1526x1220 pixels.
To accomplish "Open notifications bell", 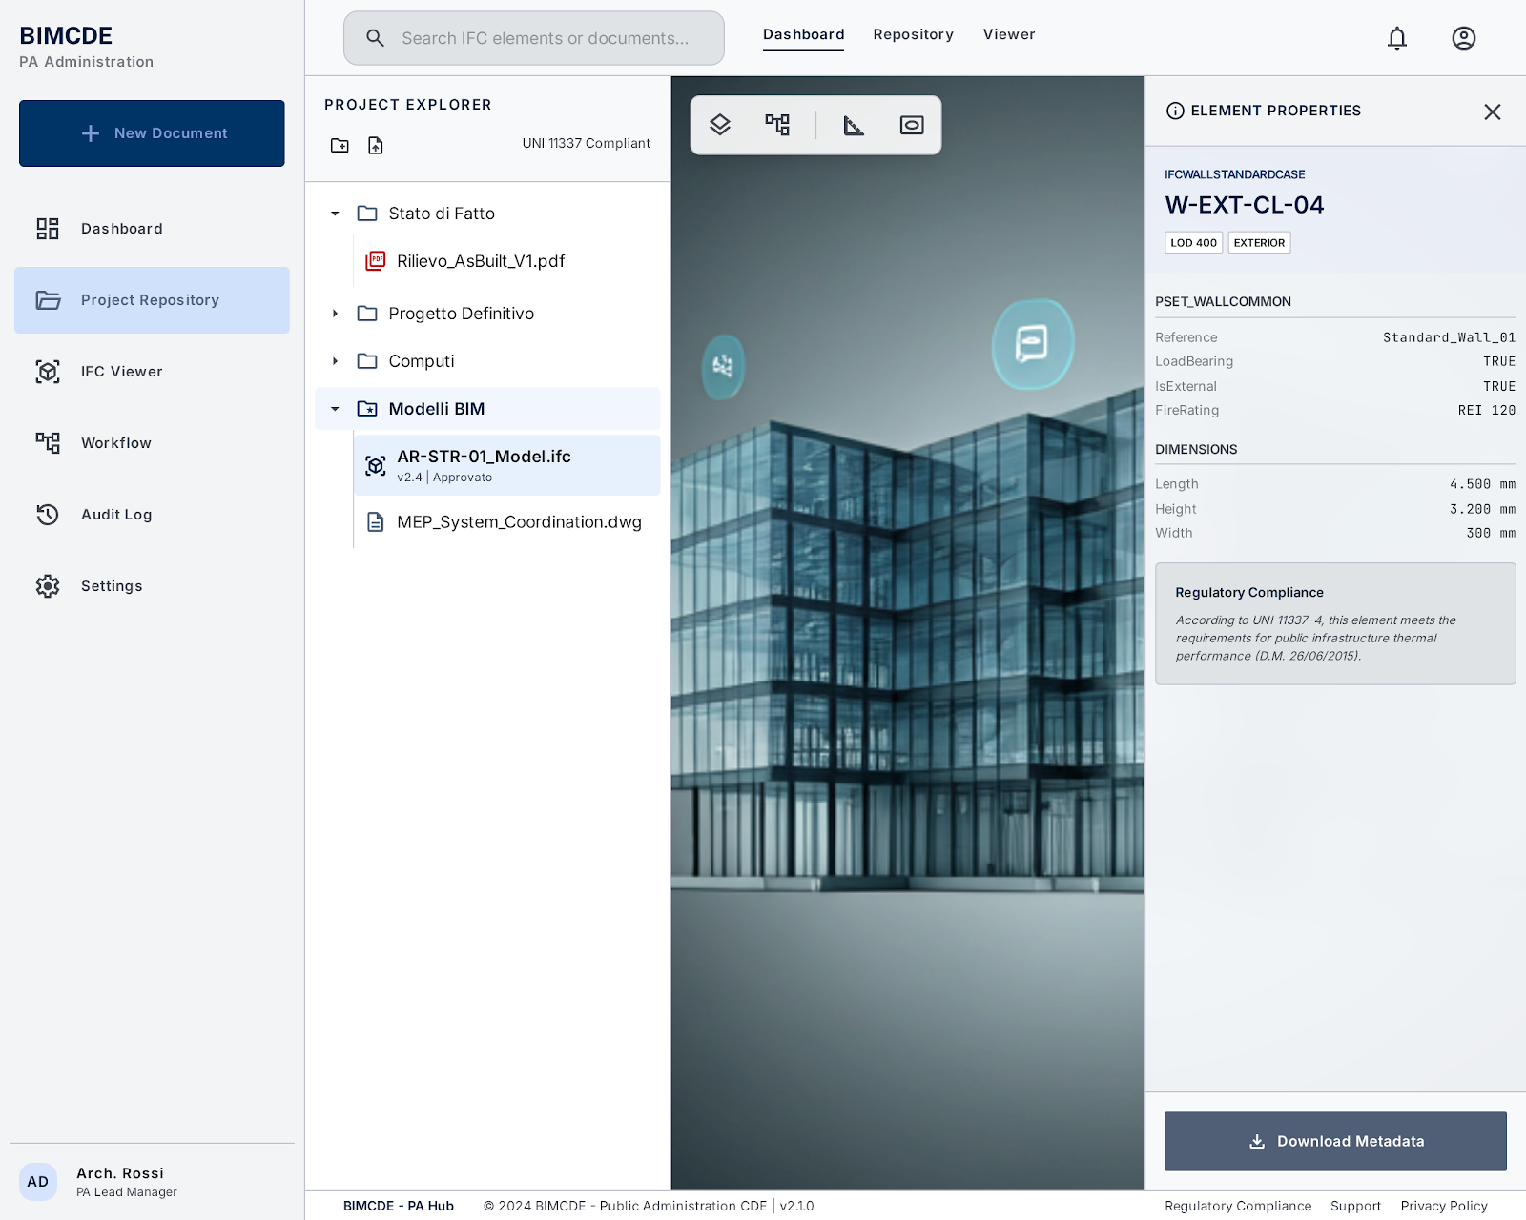I will (x=1397, y=38).
